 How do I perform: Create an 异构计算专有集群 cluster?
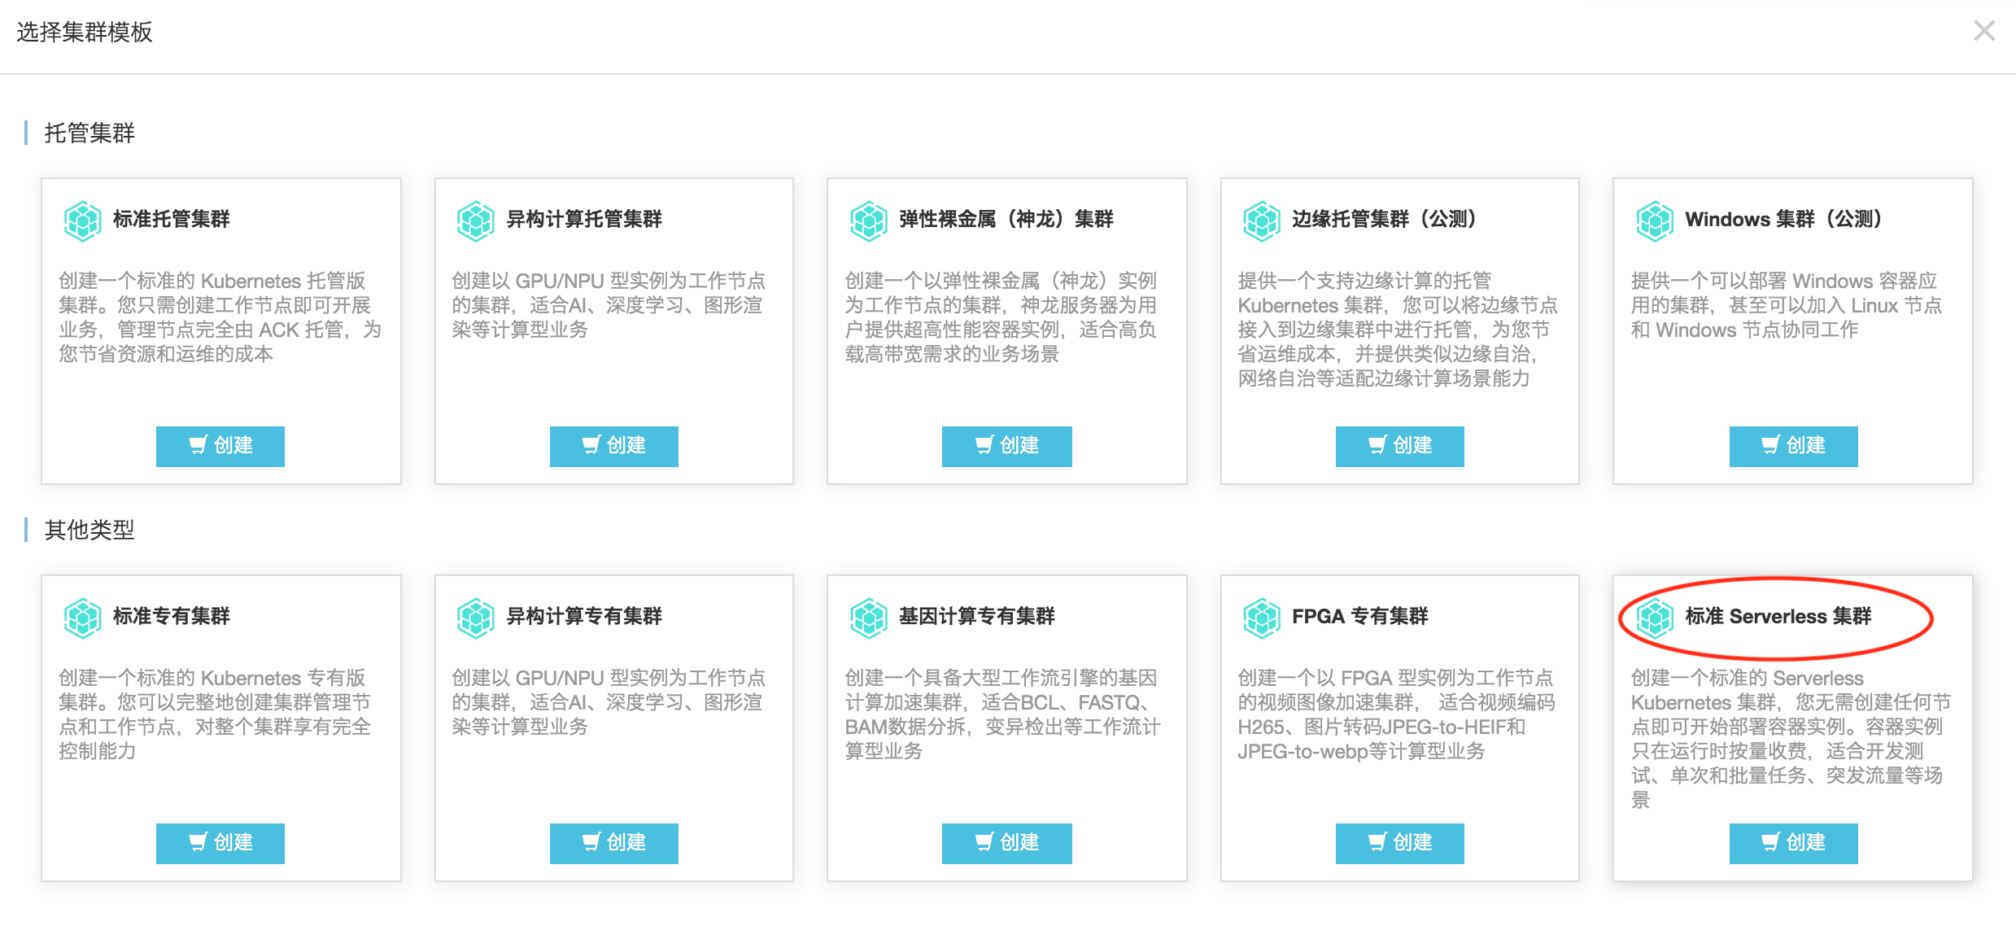click(x=613, y=843)
